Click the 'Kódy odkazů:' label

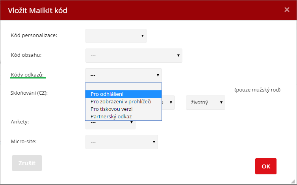point(27,75)
